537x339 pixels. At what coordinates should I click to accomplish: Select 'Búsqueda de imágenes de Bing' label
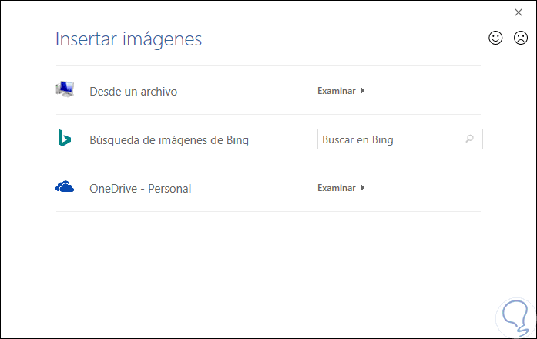click(x=169, y=140)
